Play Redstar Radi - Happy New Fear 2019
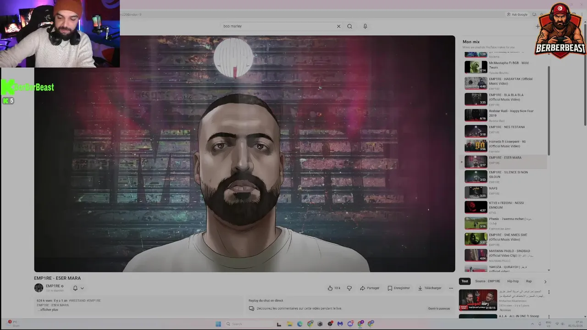The width and height of the screenshot is (587, 330). click(504, 115)
